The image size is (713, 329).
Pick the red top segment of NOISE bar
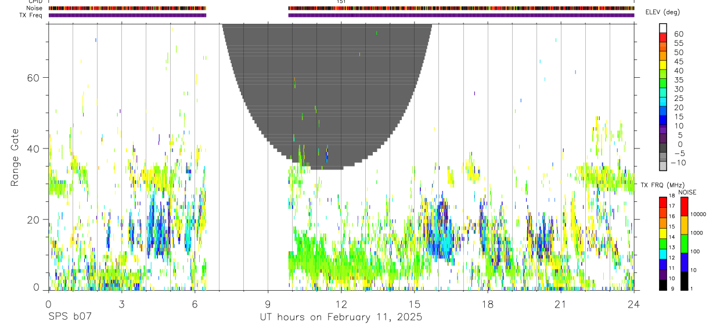(684, 207)
